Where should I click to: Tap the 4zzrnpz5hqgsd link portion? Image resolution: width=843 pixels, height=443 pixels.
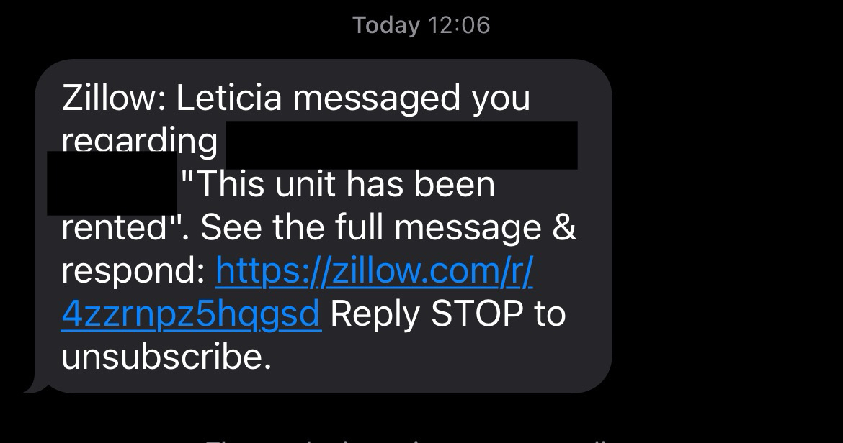[190, 314]
